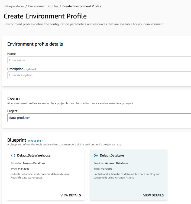Focus the Name input field
This screenshot has width=191, height=204.
99,60
